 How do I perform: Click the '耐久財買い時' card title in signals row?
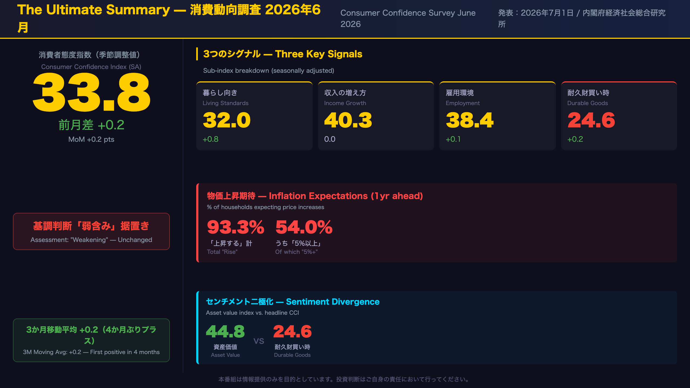pyautogui.click(x=588, y=93)
